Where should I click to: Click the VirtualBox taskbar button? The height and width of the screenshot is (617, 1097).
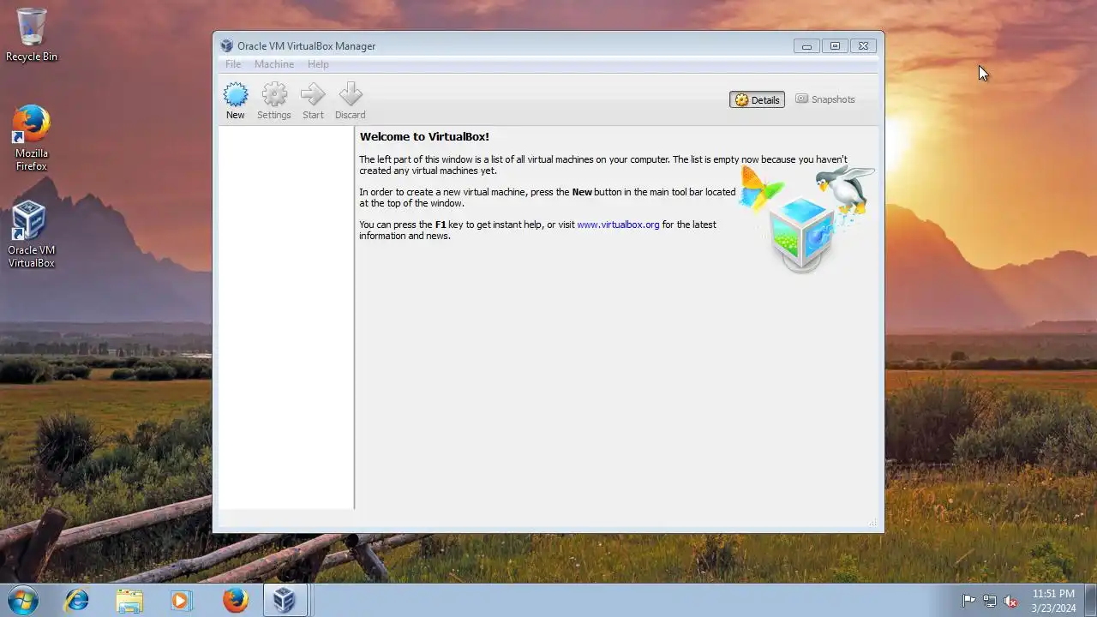tap(285, 600)
